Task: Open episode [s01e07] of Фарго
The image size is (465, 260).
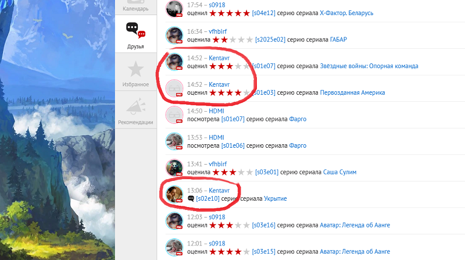Action: 233,119
